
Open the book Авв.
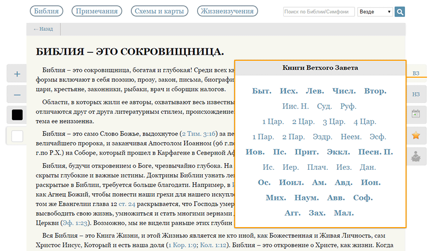pyautogui.click(x=336, y=197)
